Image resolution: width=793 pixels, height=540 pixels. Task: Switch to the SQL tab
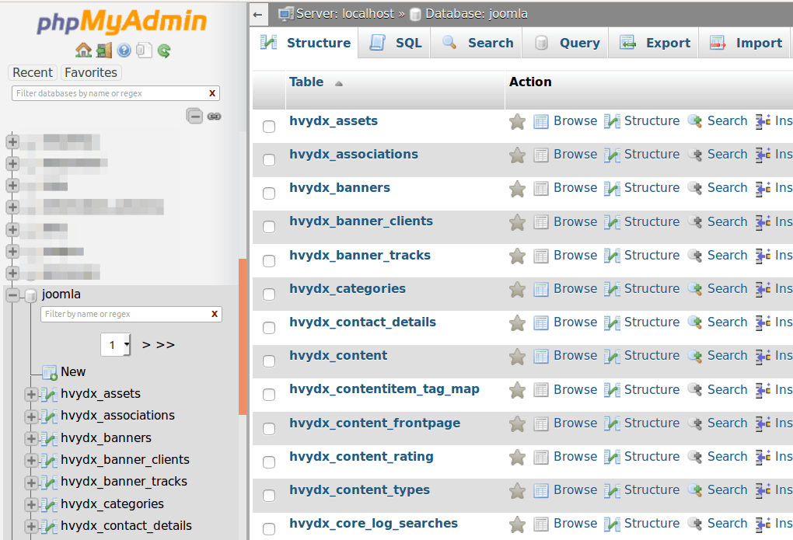tap(395, 43)
